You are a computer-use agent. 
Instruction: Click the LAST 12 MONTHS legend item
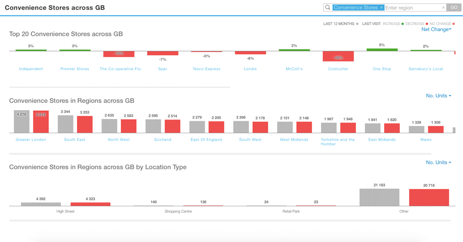pos(341,24)
